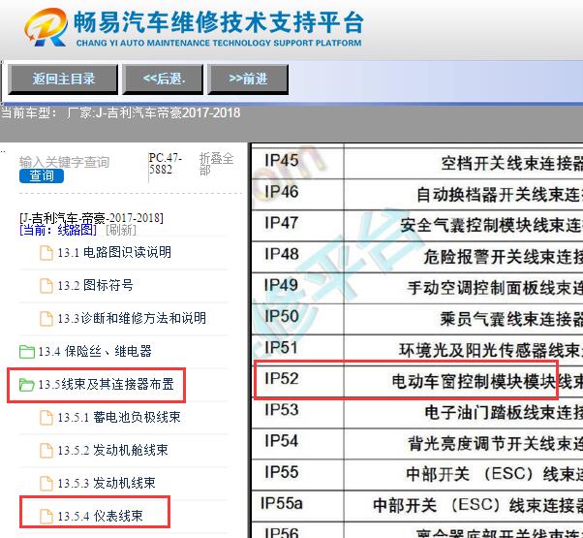The height and width of the screenshot is (538, 583).
Task: Open 13.3诊断和维修方法和说明 tree item
Action: 132,319
